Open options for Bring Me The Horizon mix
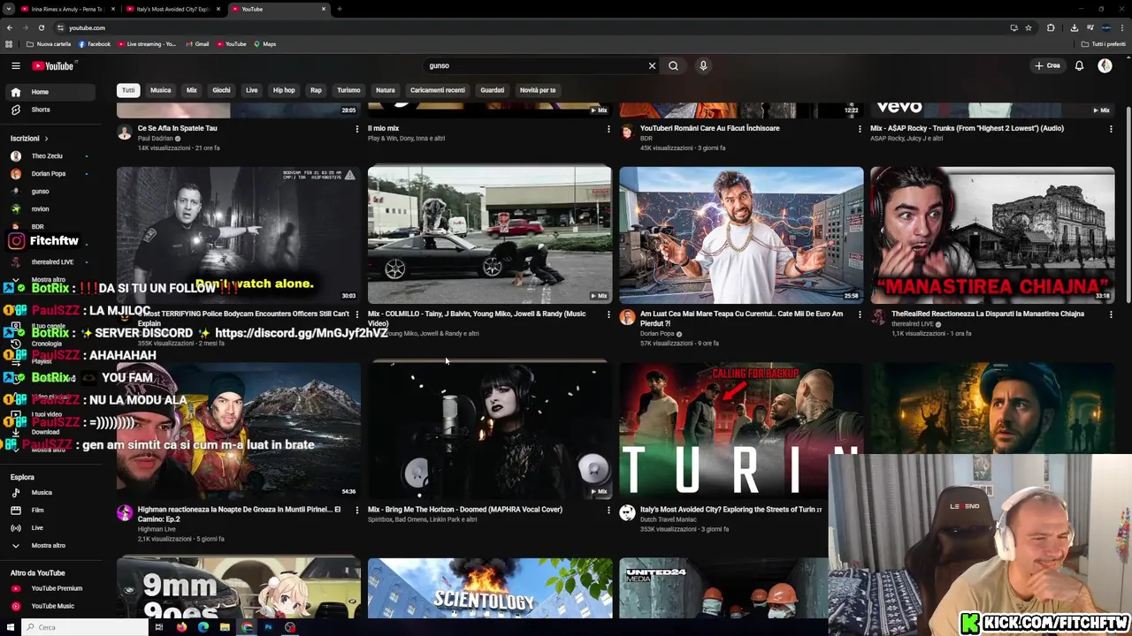 608,510
